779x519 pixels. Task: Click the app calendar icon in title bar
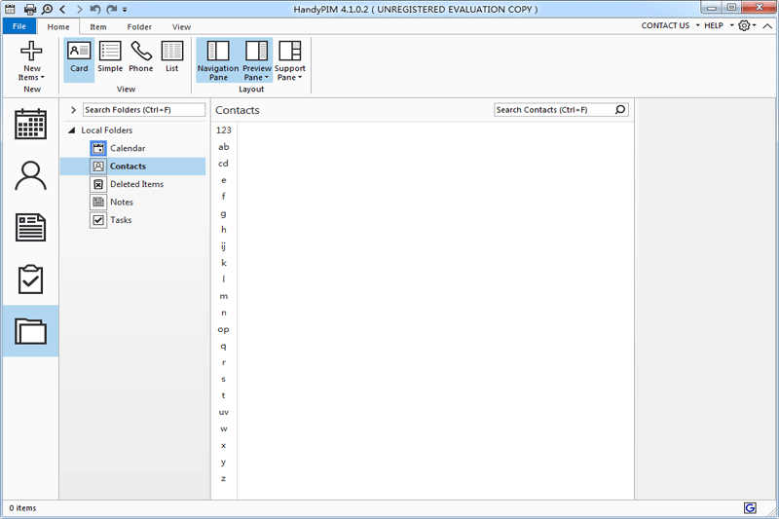tap(10, 9)
